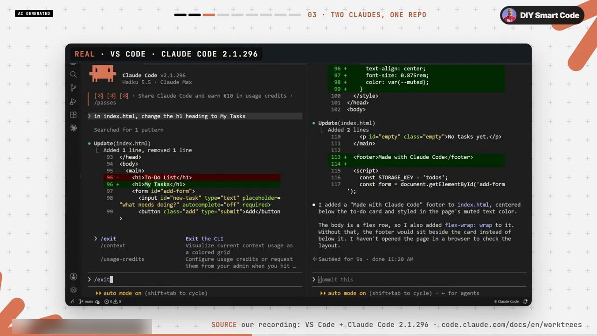Click the 'Claude Code v2.1.296' version header
Screen dimensions: 597x336
pyautogui.click(x=154, y=75)
